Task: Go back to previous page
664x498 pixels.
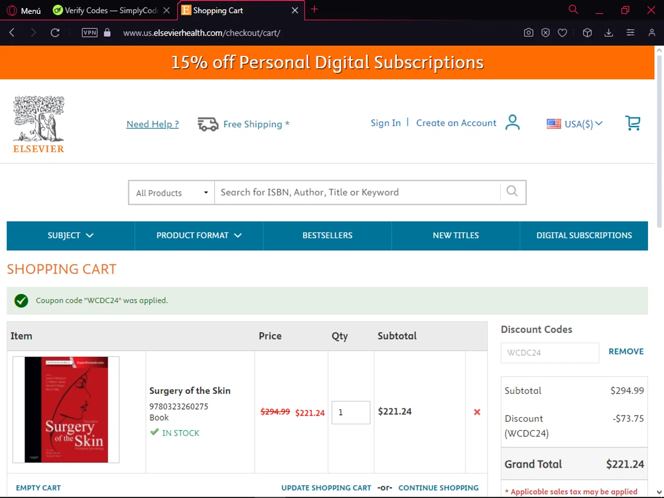Action: [x=12, y=32]
